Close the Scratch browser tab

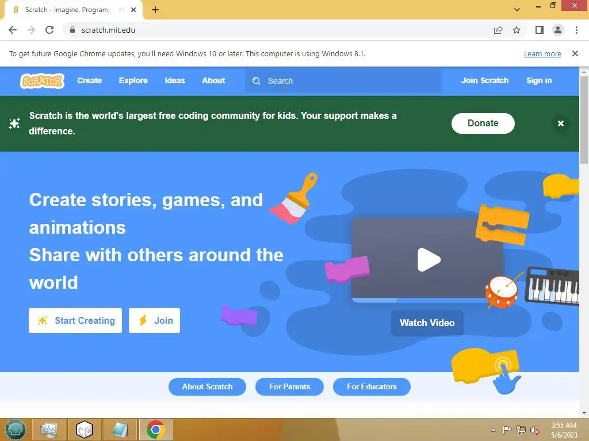[133, 10]
